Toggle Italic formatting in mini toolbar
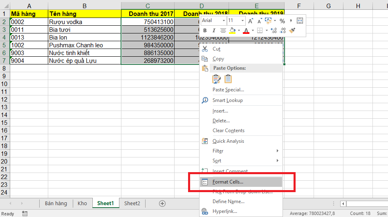Image resolution: width=388 pixels, height=217 pixels. pos(213,31)
